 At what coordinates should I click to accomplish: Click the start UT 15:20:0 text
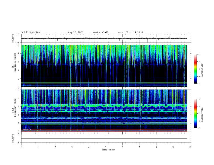[x=131, y=32]
